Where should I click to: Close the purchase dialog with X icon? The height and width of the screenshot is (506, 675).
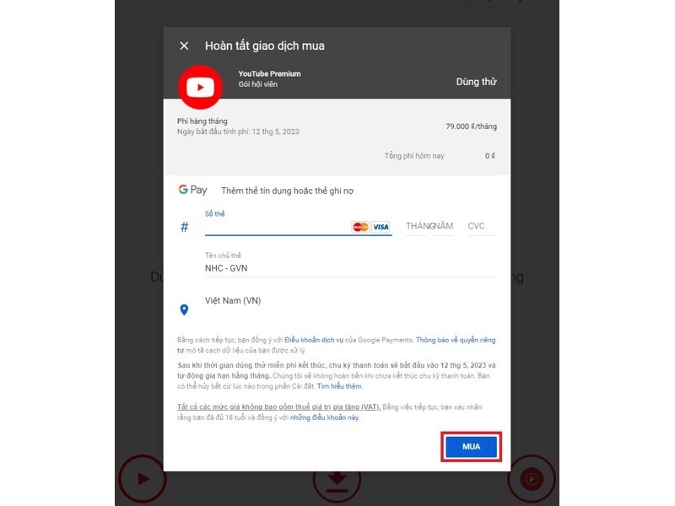coord(184,46)
